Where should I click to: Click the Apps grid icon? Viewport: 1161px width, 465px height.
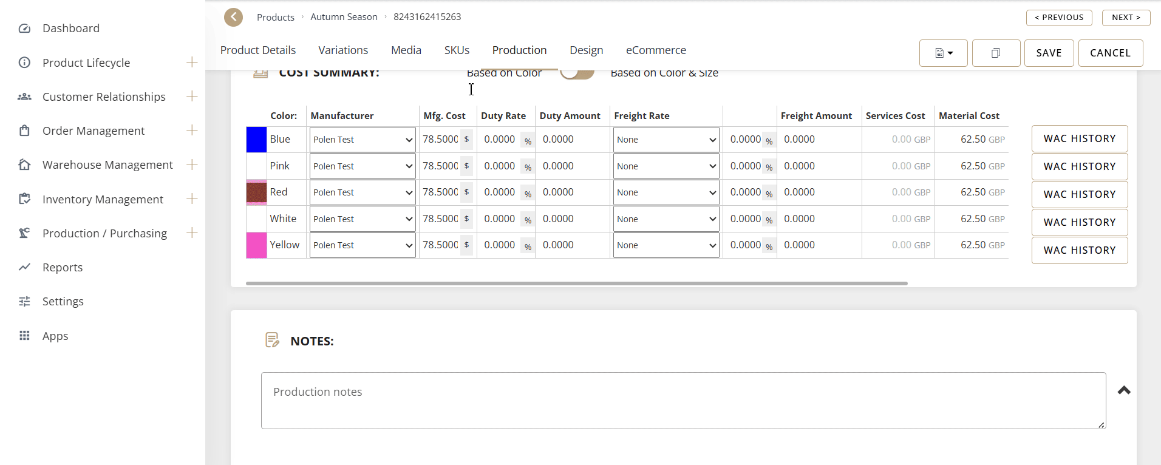tap(24, 336)
